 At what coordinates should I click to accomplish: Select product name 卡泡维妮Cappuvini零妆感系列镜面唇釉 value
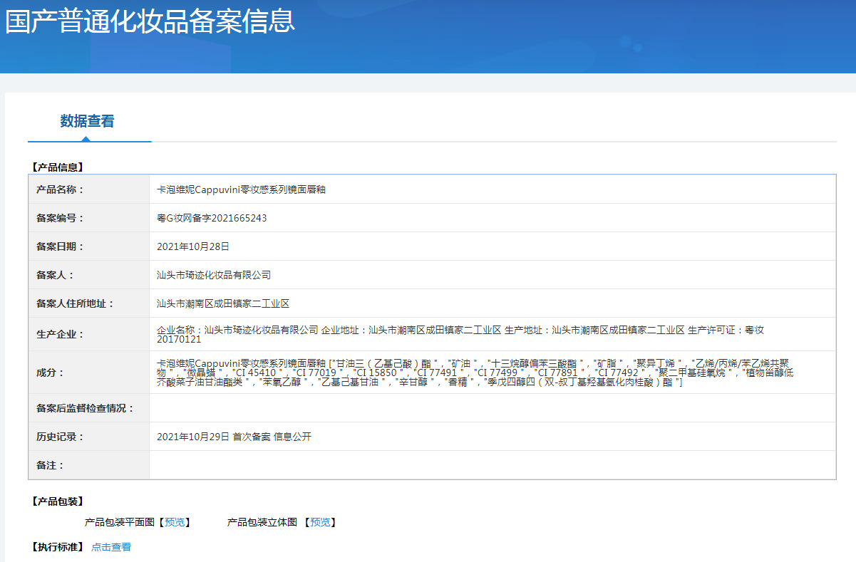click(x=242, y=189)
